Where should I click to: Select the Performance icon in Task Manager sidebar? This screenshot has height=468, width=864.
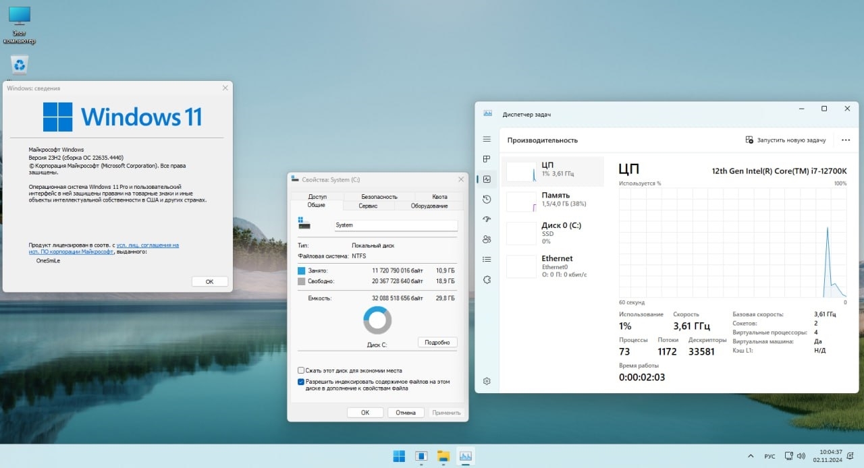click(487, 179)
